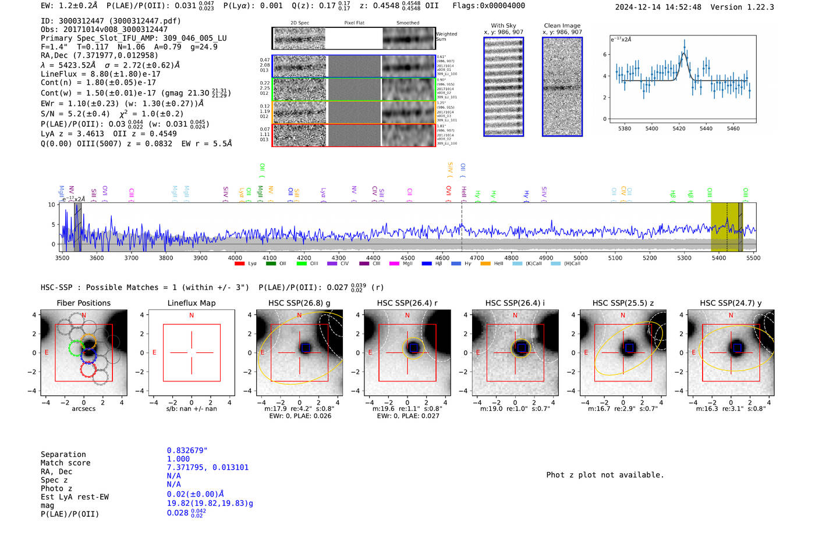
Task: Click the dashed vertical line near 4650
Action: (x=462, y=227)
